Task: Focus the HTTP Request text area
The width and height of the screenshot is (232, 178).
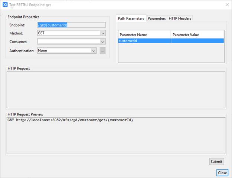Action: pyautogui.click(x=116, y=89)
